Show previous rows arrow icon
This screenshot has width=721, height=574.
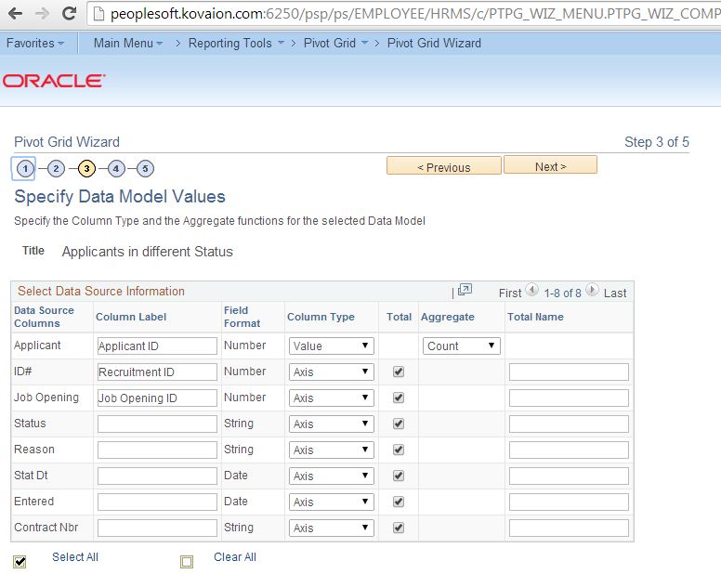532,290
